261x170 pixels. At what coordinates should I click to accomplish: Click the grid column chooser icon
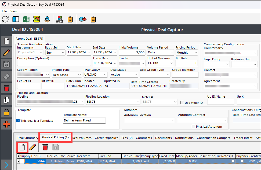[x=18, y=156]
